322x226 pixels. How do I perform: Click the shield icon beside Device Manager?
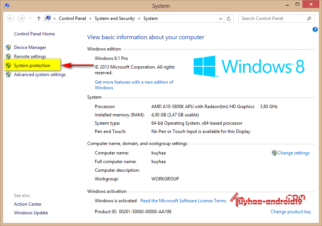click(x=8, y=47)
